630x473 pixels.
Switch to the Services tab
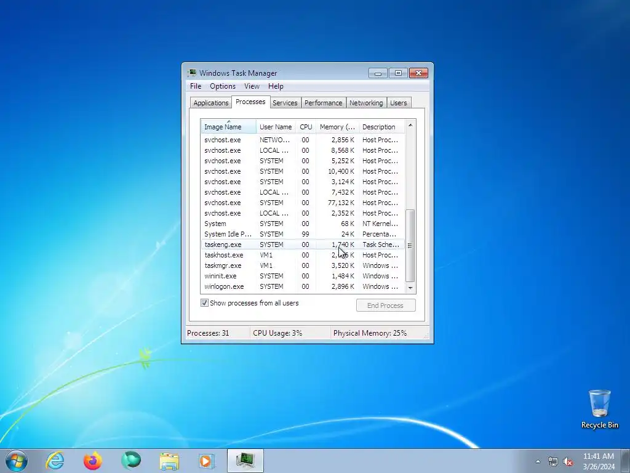[285, 103]
